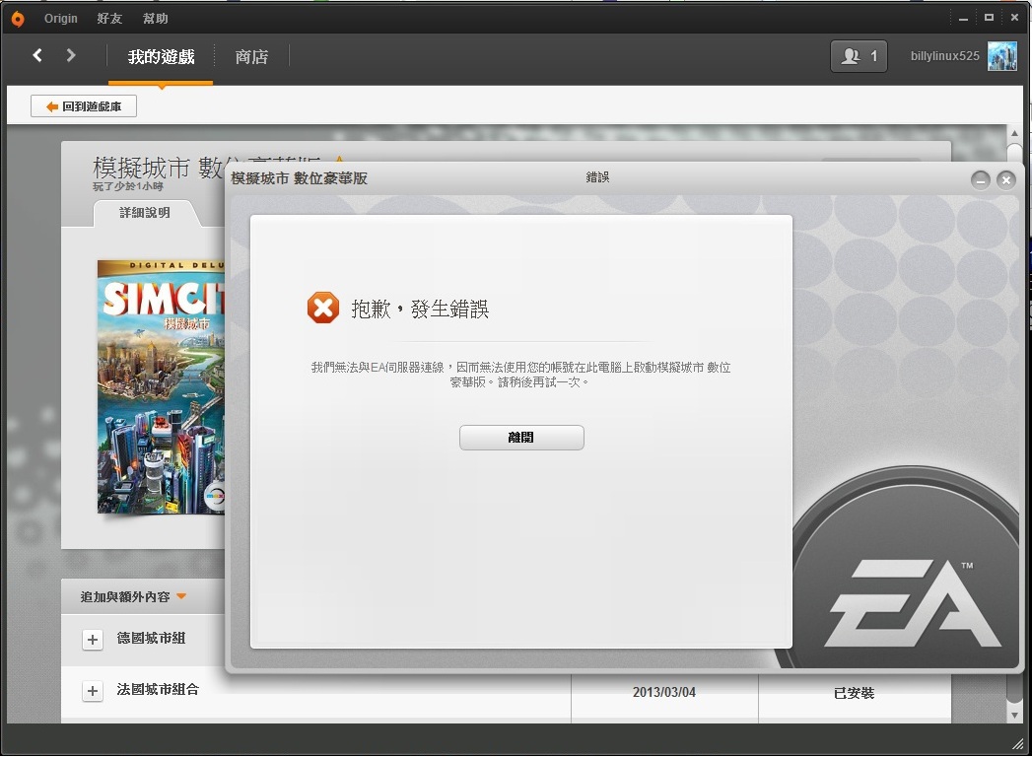Click the date 2013/03/04 cell
Screen dimensions: 1032x757
point(664,692)
